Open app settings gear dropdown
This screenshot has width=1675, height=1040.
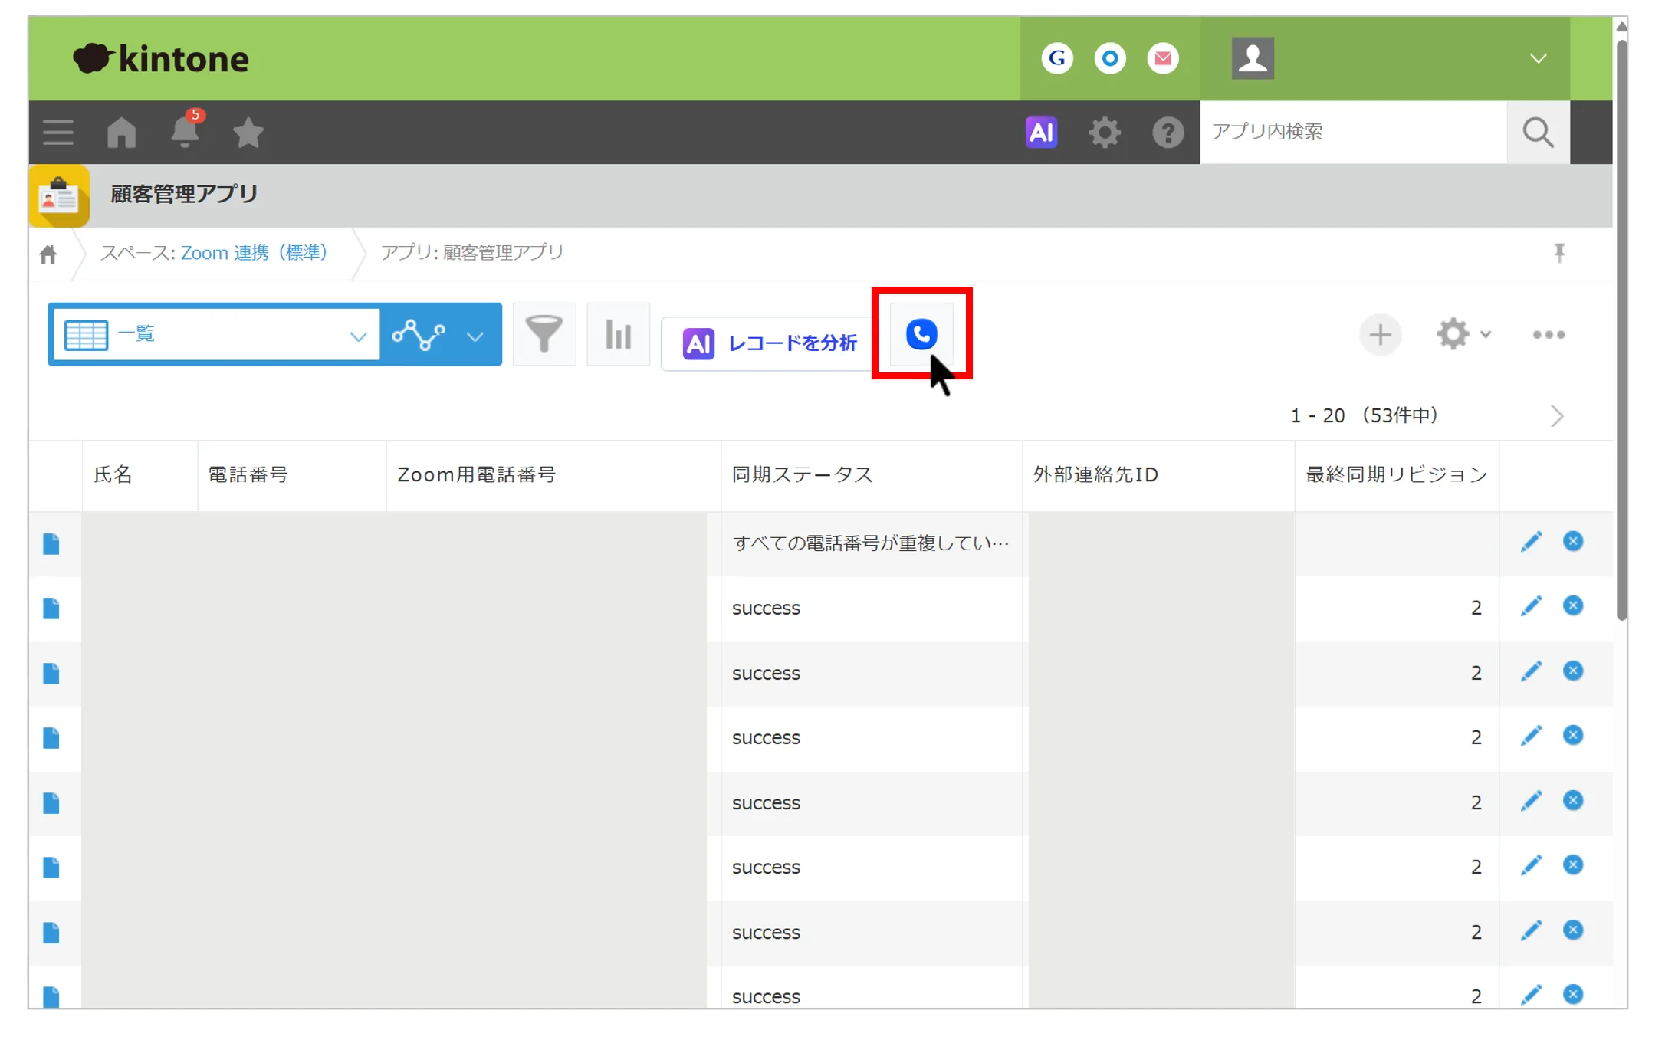tap(1463, 334)
